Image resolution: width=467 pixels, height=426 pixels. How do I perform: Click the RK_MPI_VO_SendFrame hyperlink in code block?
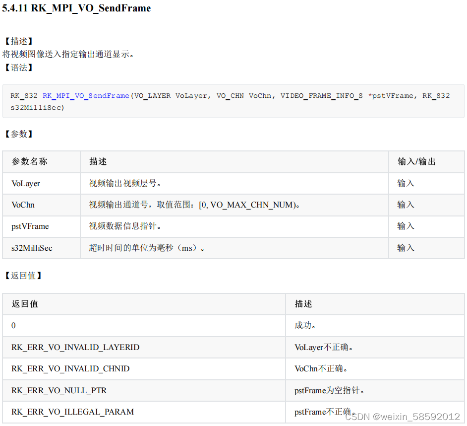tap(85, 95)
